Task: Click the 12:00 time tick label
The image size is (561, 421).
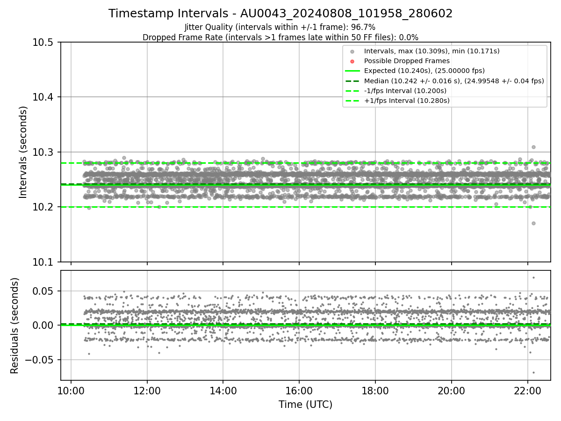Action: [147, 390]
